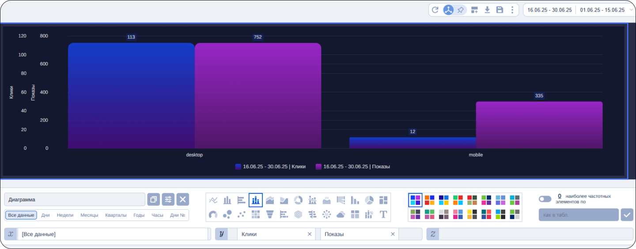This screenshot has height=249, width=636.
Task: Open the 'как в табл.' sort dropdown
Action: 578,215
